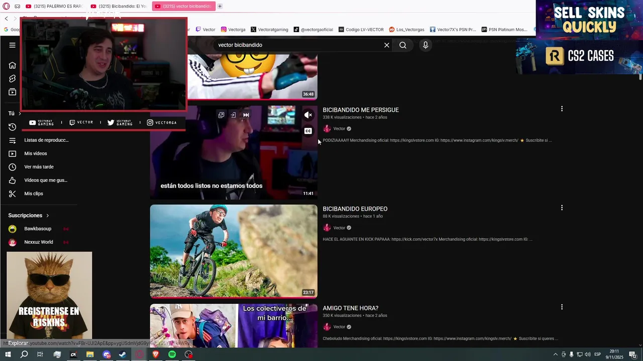
Task: Open the Vectorga Instagram bookmark
Action: point(233,30)
